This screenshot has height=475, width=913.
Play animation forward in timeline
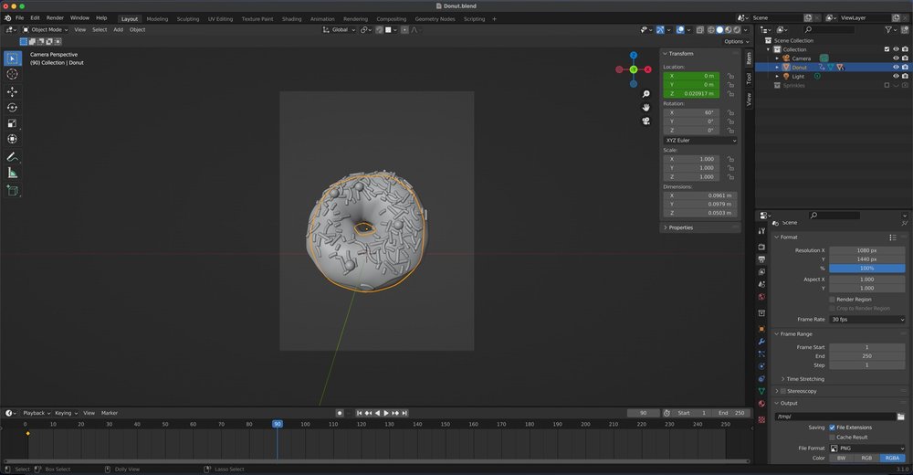[386, 413]
